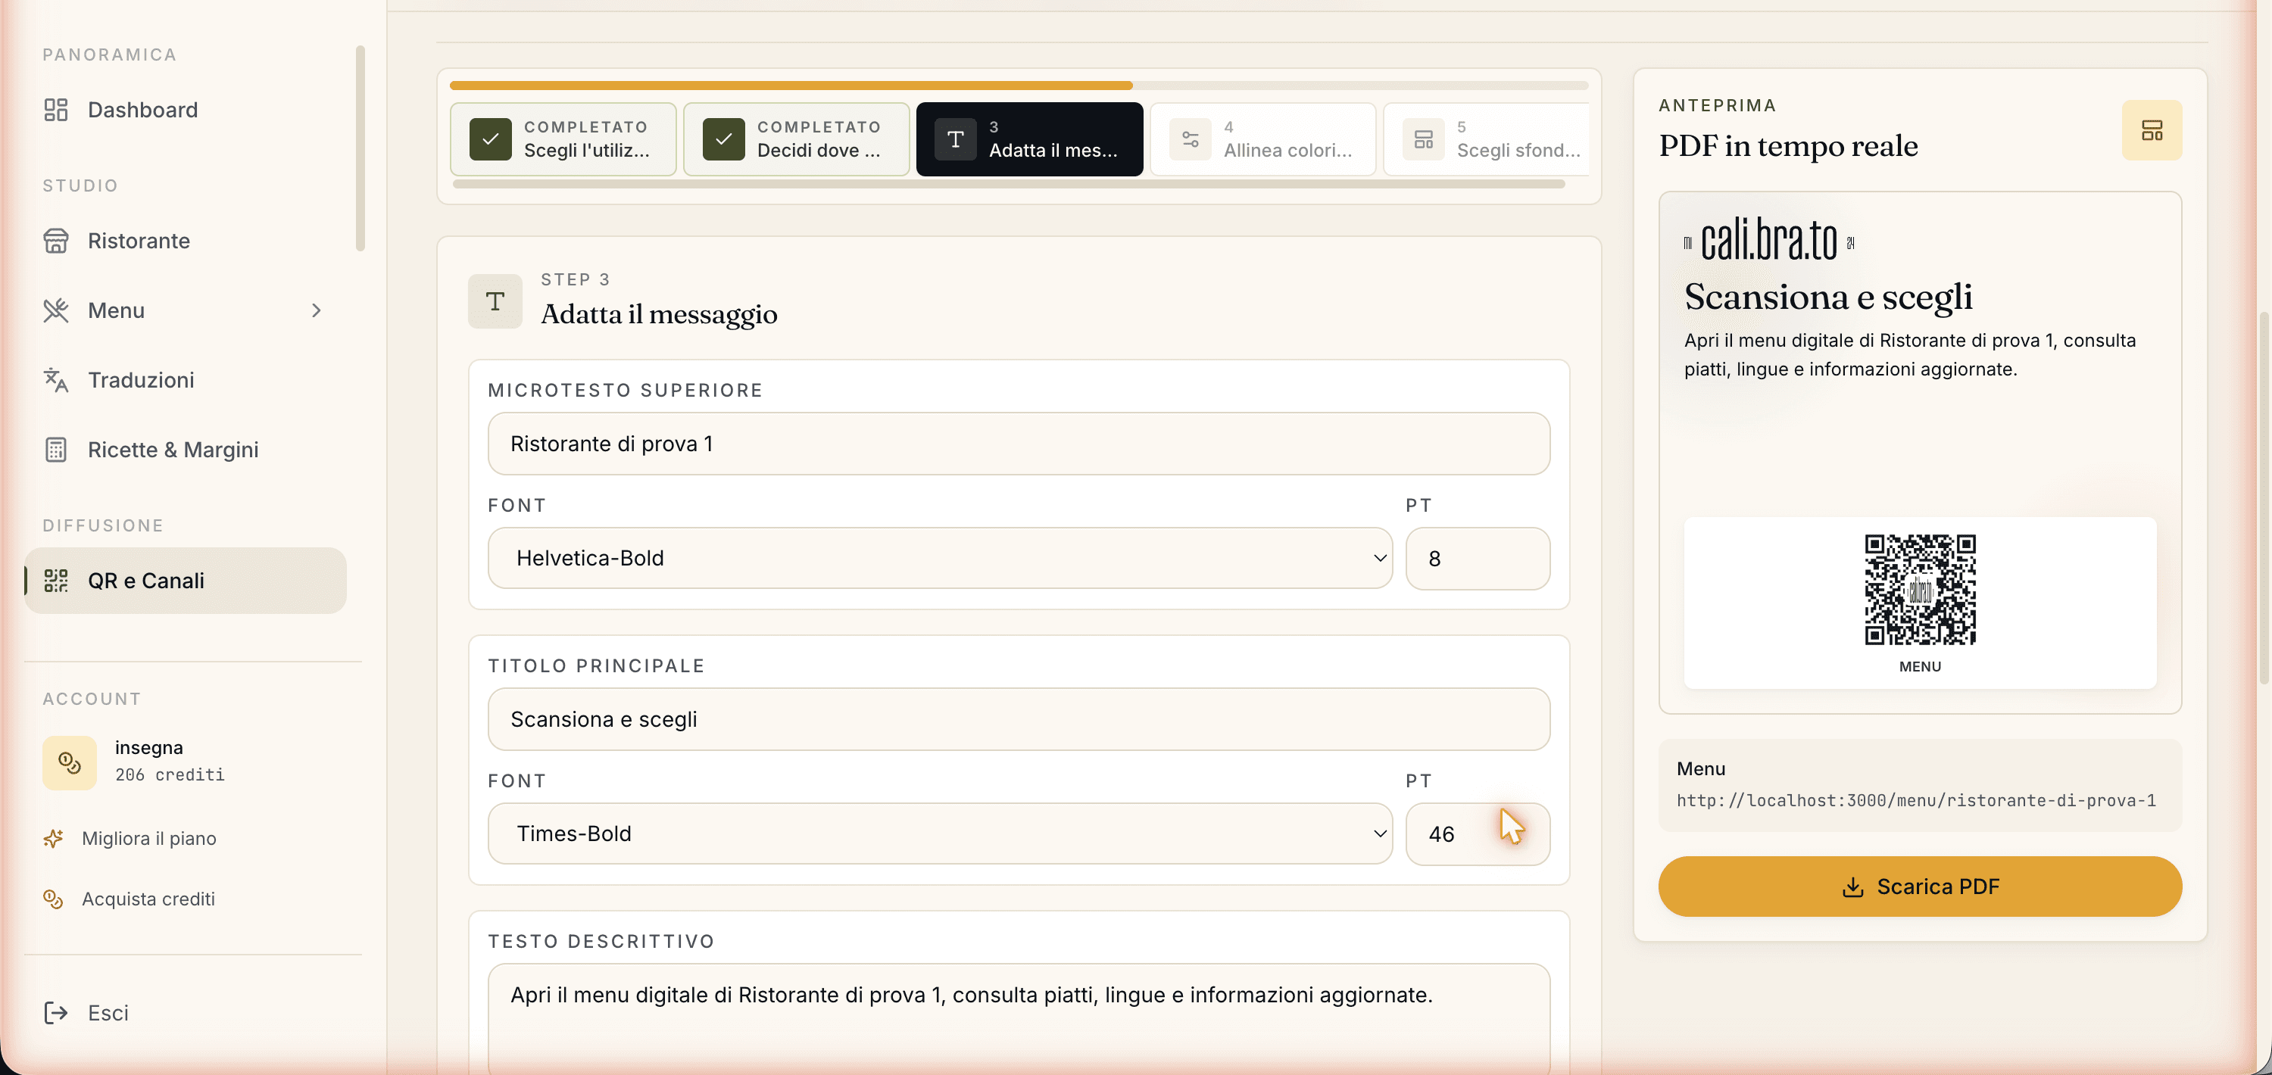Open Traduzioni translation icon
The height and width of the screenshot is (1075, 2272).
point(55,380)
